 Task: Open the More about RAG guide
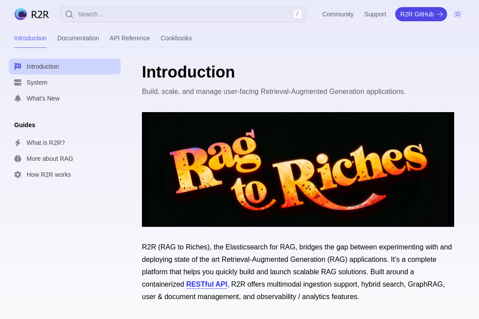(65, 159)
